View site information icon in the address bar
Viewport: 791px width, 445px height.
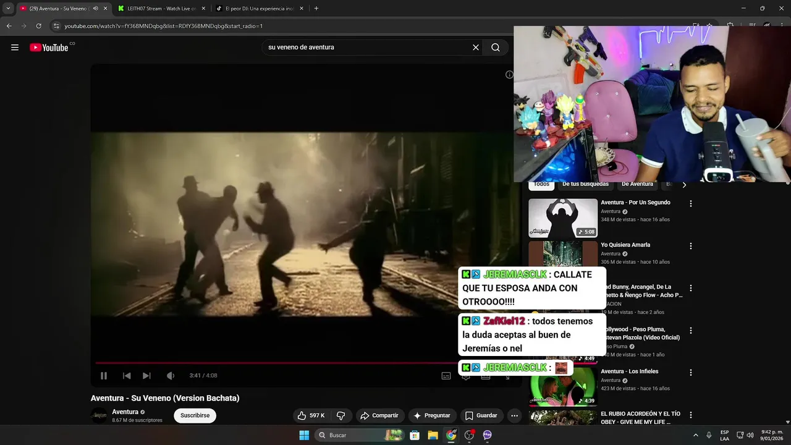pos(56,26)
